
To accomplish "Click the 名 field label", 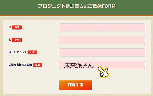I will 10,40.
